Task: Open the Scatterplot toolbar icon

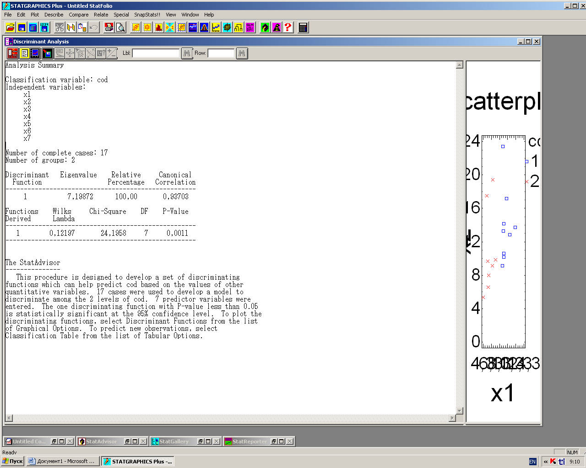Action: pyautogui.click(x=136, y=27)
